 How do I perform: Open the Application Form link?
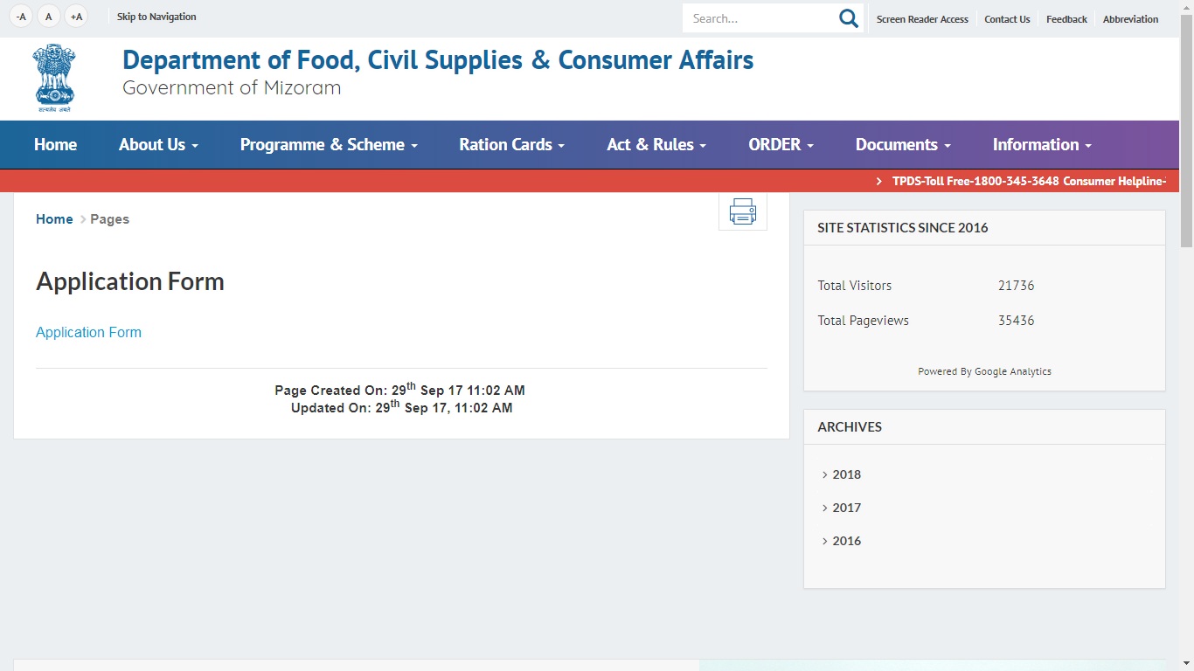click(x=88, y=332)
